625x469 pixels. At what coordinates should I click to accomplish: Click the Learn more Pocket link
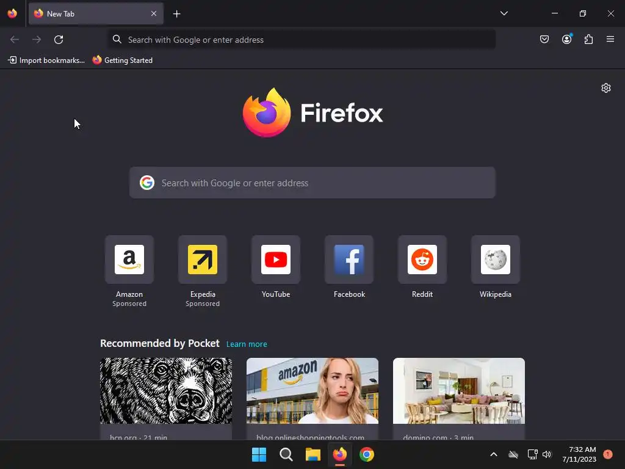(247, 344)
